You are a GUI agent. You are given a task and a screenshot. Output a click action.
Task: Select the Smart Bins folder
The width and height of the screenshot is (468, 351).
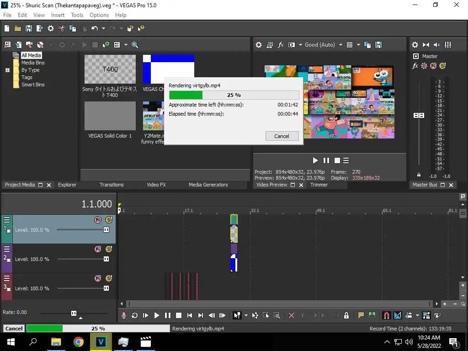[x=33, y=85]
